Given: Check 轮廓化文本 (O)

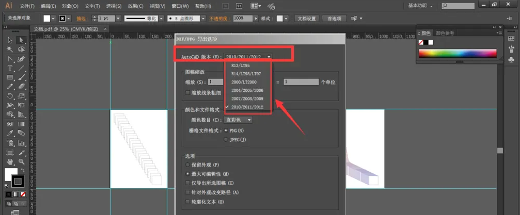Looking at the screenshot, I should tap(187, 202).
